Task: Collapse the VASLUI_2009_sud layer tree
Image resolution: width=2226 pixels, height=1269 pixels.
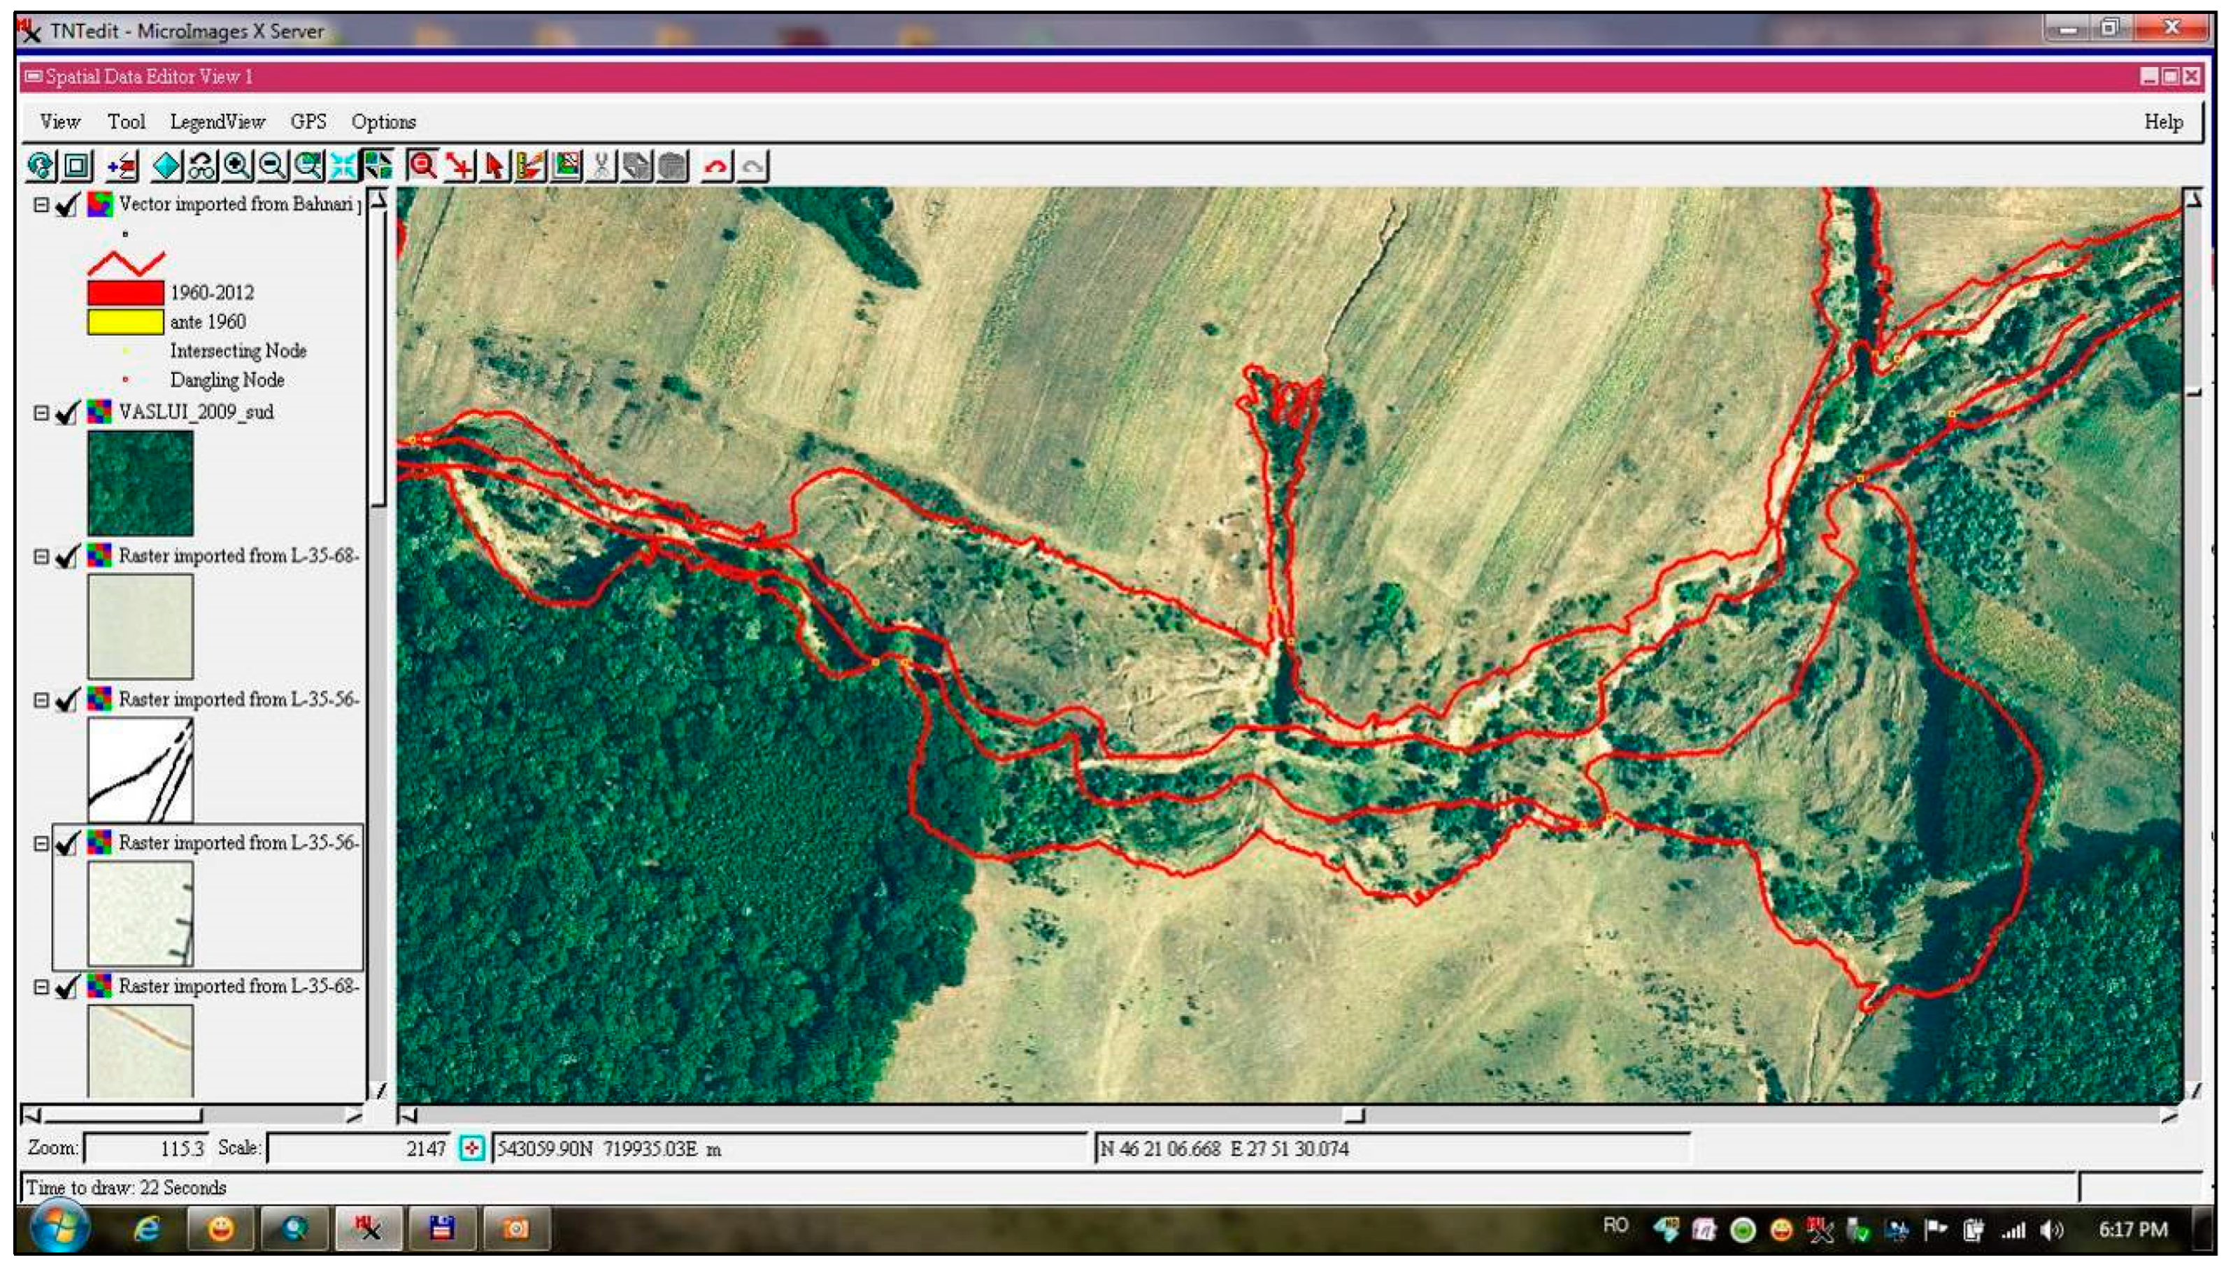Action: point(41,413)
